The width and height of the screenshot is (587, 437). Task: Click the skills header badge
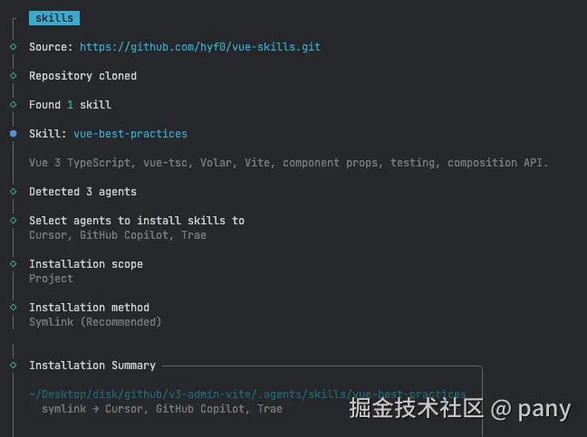coord(54,18)
